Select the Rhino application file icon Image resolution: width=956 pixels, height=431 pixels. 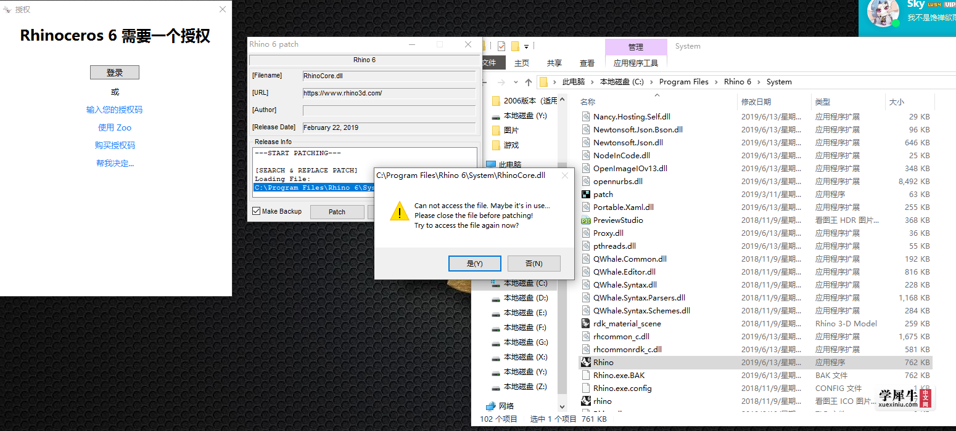tap(586, 362)
